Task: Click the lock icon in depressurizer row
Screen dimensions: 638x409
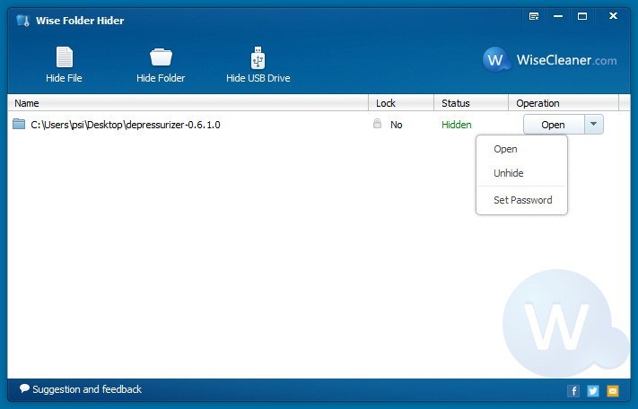Action: point(377,124)
